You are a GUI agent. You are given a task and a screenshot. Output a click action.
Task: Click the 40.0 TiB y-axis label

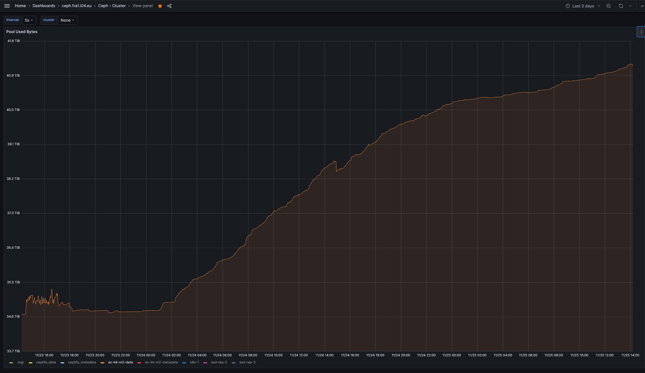tap(13, 110)
